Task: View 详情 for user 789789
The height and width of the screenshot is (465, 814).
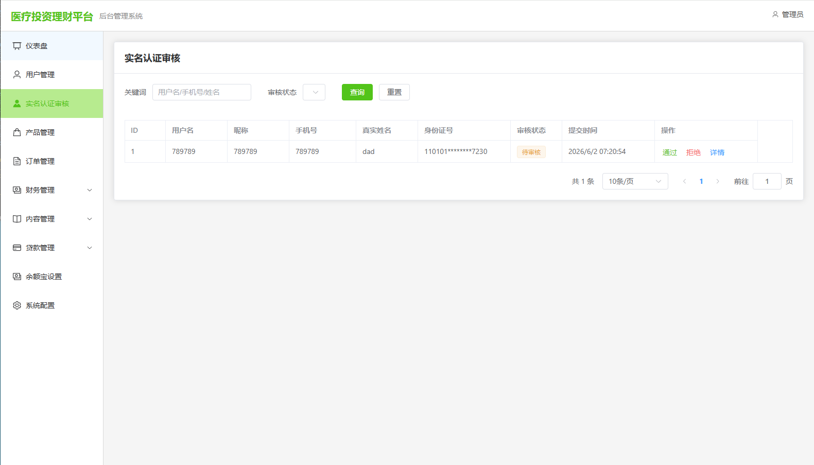Action: point(717,152)
